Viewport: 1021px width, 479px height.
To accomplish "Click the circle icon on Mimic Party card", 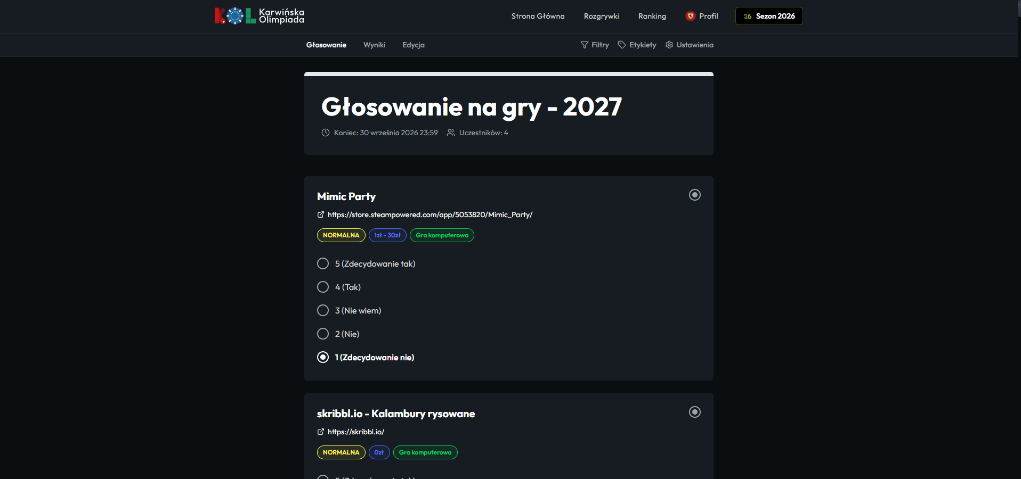I will 695,195.
